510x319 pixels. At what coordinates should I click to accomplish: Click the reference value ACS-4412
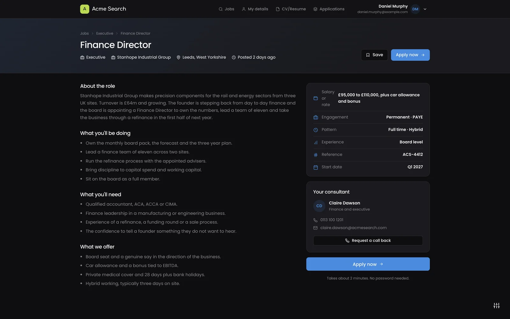point(413,154)
